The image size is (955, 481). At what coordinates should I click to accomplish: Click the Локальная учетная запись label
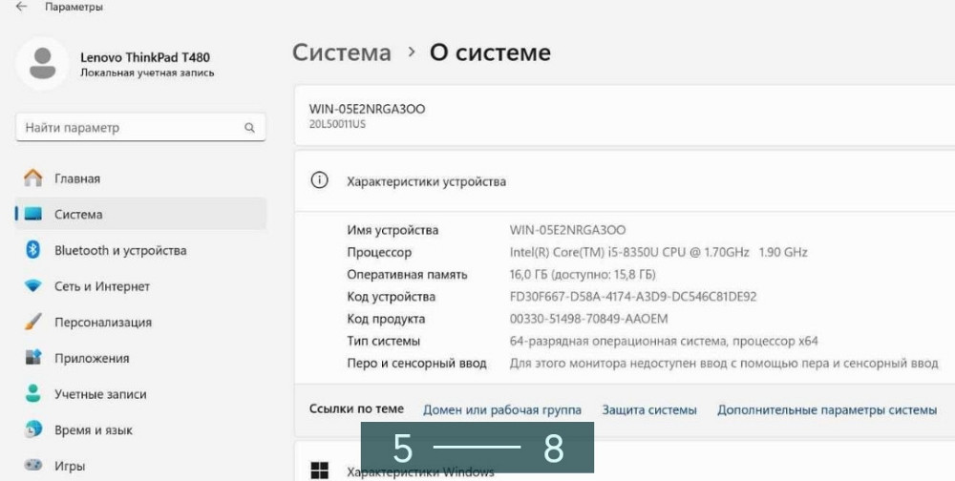pos(147,73)
